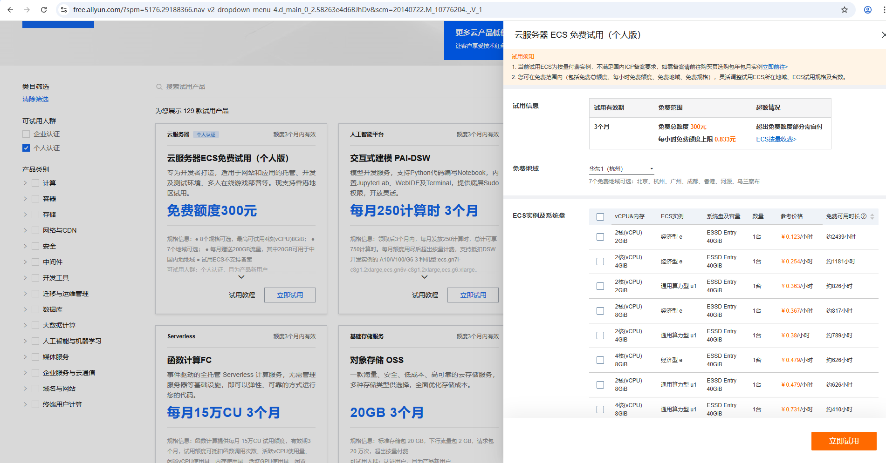Expand the 人工智能与机器学习 category
The height and width of the screenshot is (463, 886).
(25, 341)
